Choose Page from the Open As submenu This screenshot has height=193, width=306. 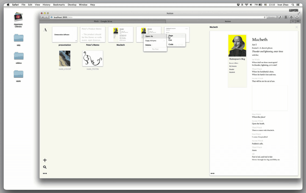(171, 35)
